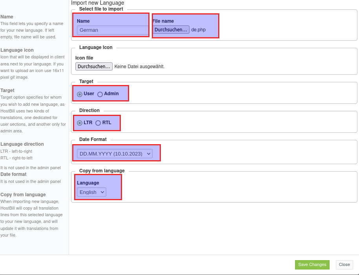The width and height of the screenshot is (359, 275).
Task: Click the Icon file label
Action: [84, 58]
